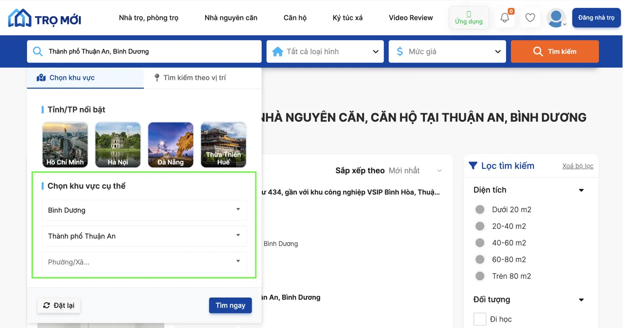Screen dimensions: 623x328
Task: Click the search magnifier in location box
Action: pyautogui.click(x=38, y=51)
